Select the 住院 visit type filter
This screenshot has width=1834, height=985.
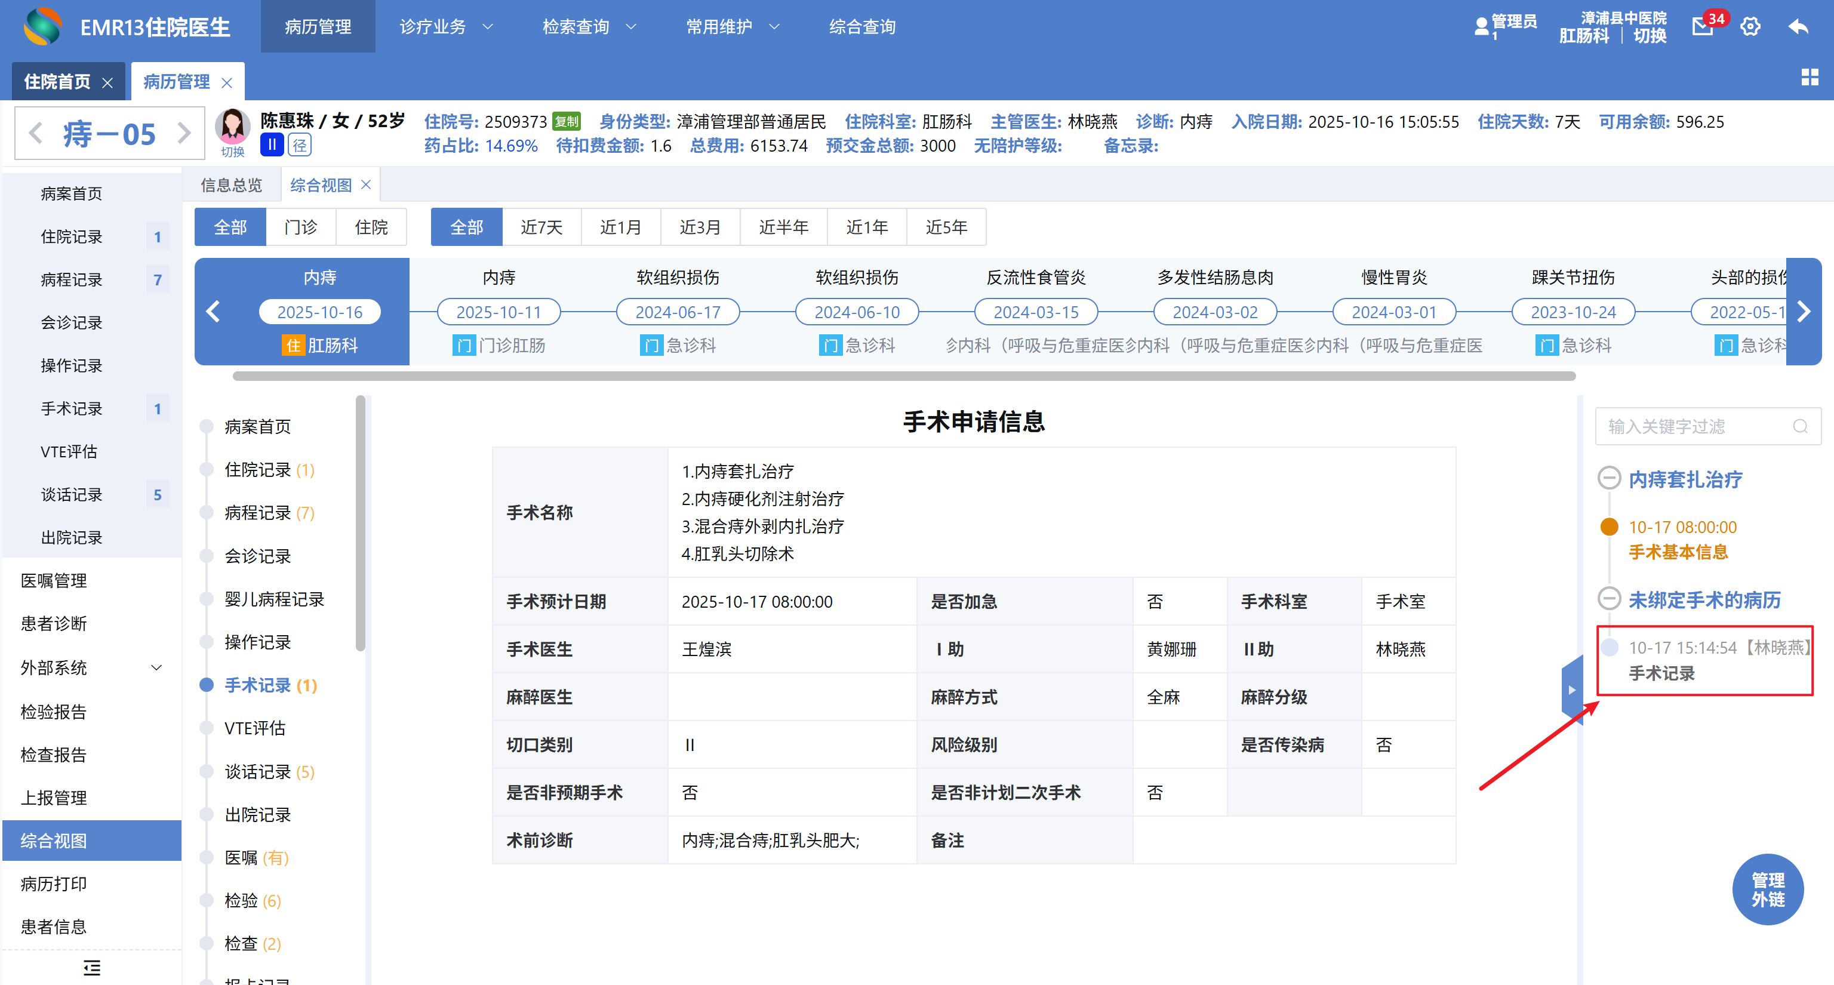point(371,227)
